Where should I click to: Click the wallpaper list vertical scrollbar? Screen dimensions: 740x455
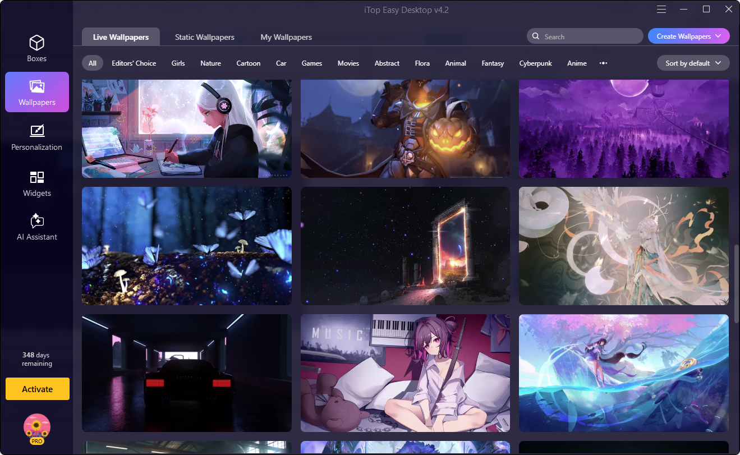pos(736,284)
